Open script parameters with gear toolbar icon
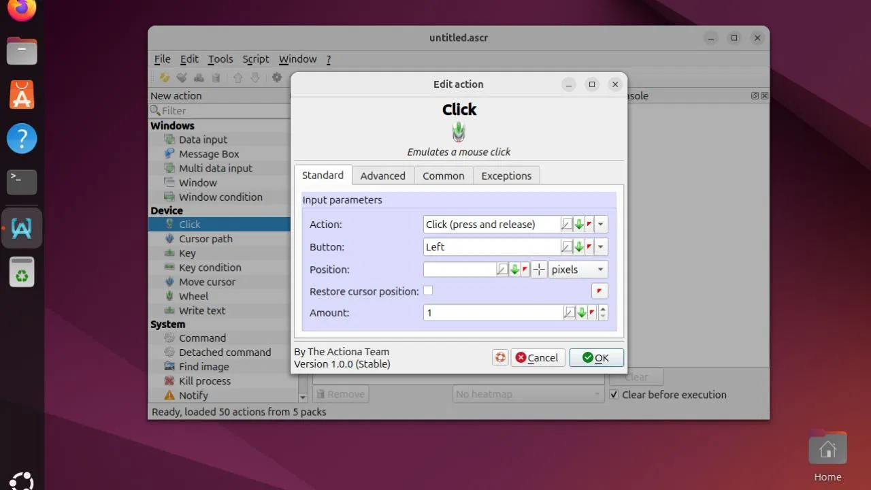871x490 pixels. (277, 77)
